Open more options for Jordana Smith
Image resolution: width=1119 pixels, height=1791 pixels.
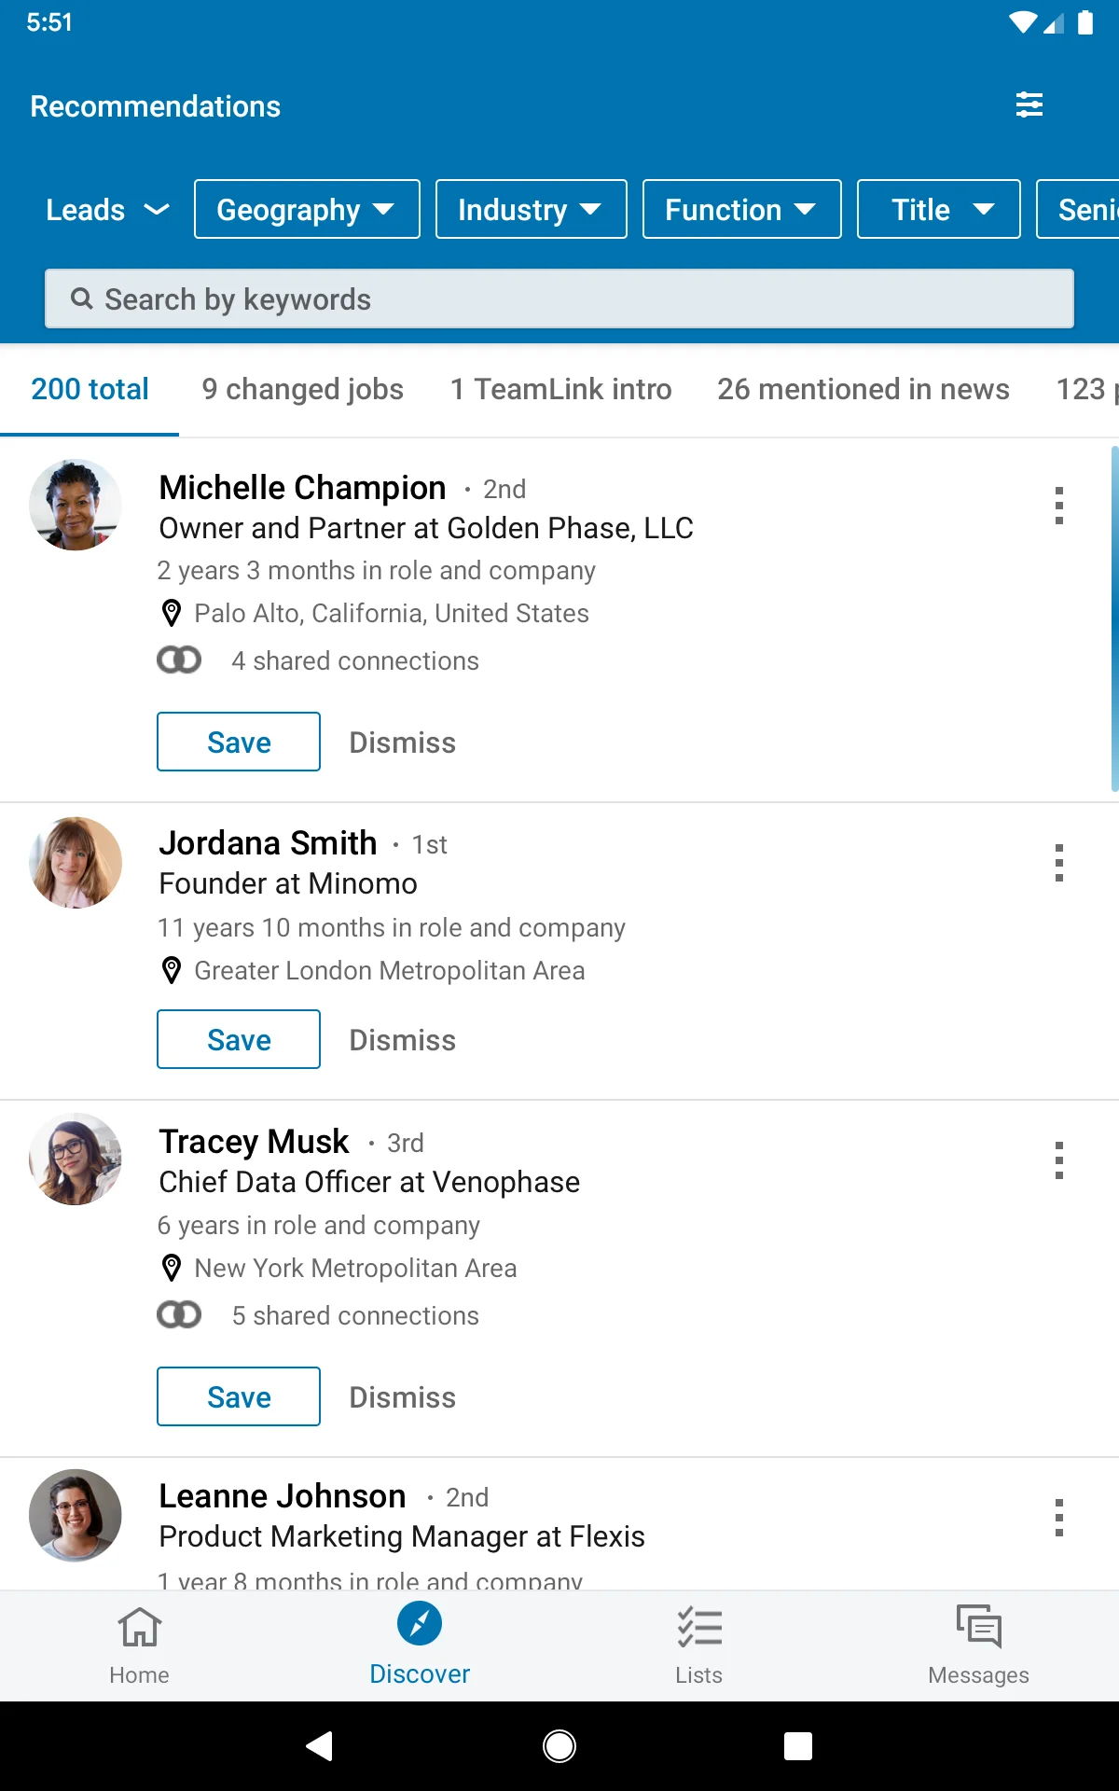[x=1059, y=863]
